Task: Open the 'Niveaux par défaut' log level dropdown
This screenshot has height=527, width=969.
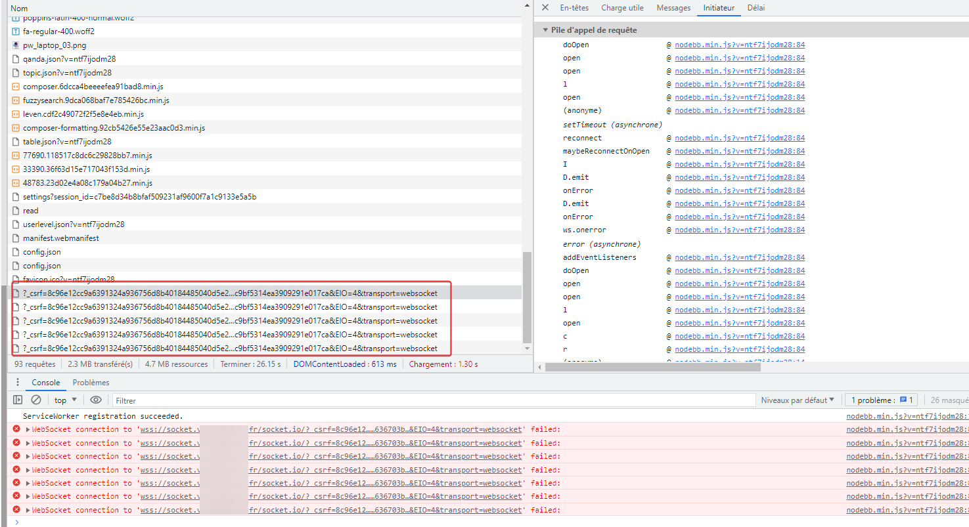Action: [798, 400]
